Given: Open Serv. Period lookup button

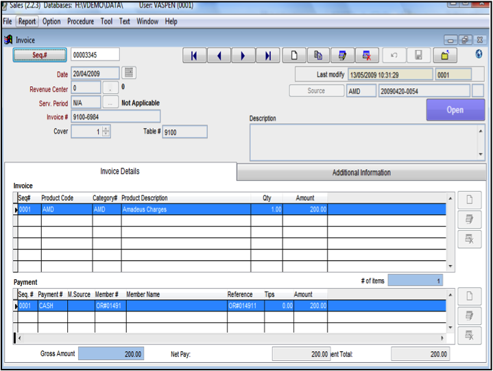Looking at the screenshot, I should click(x=110, y=102).
